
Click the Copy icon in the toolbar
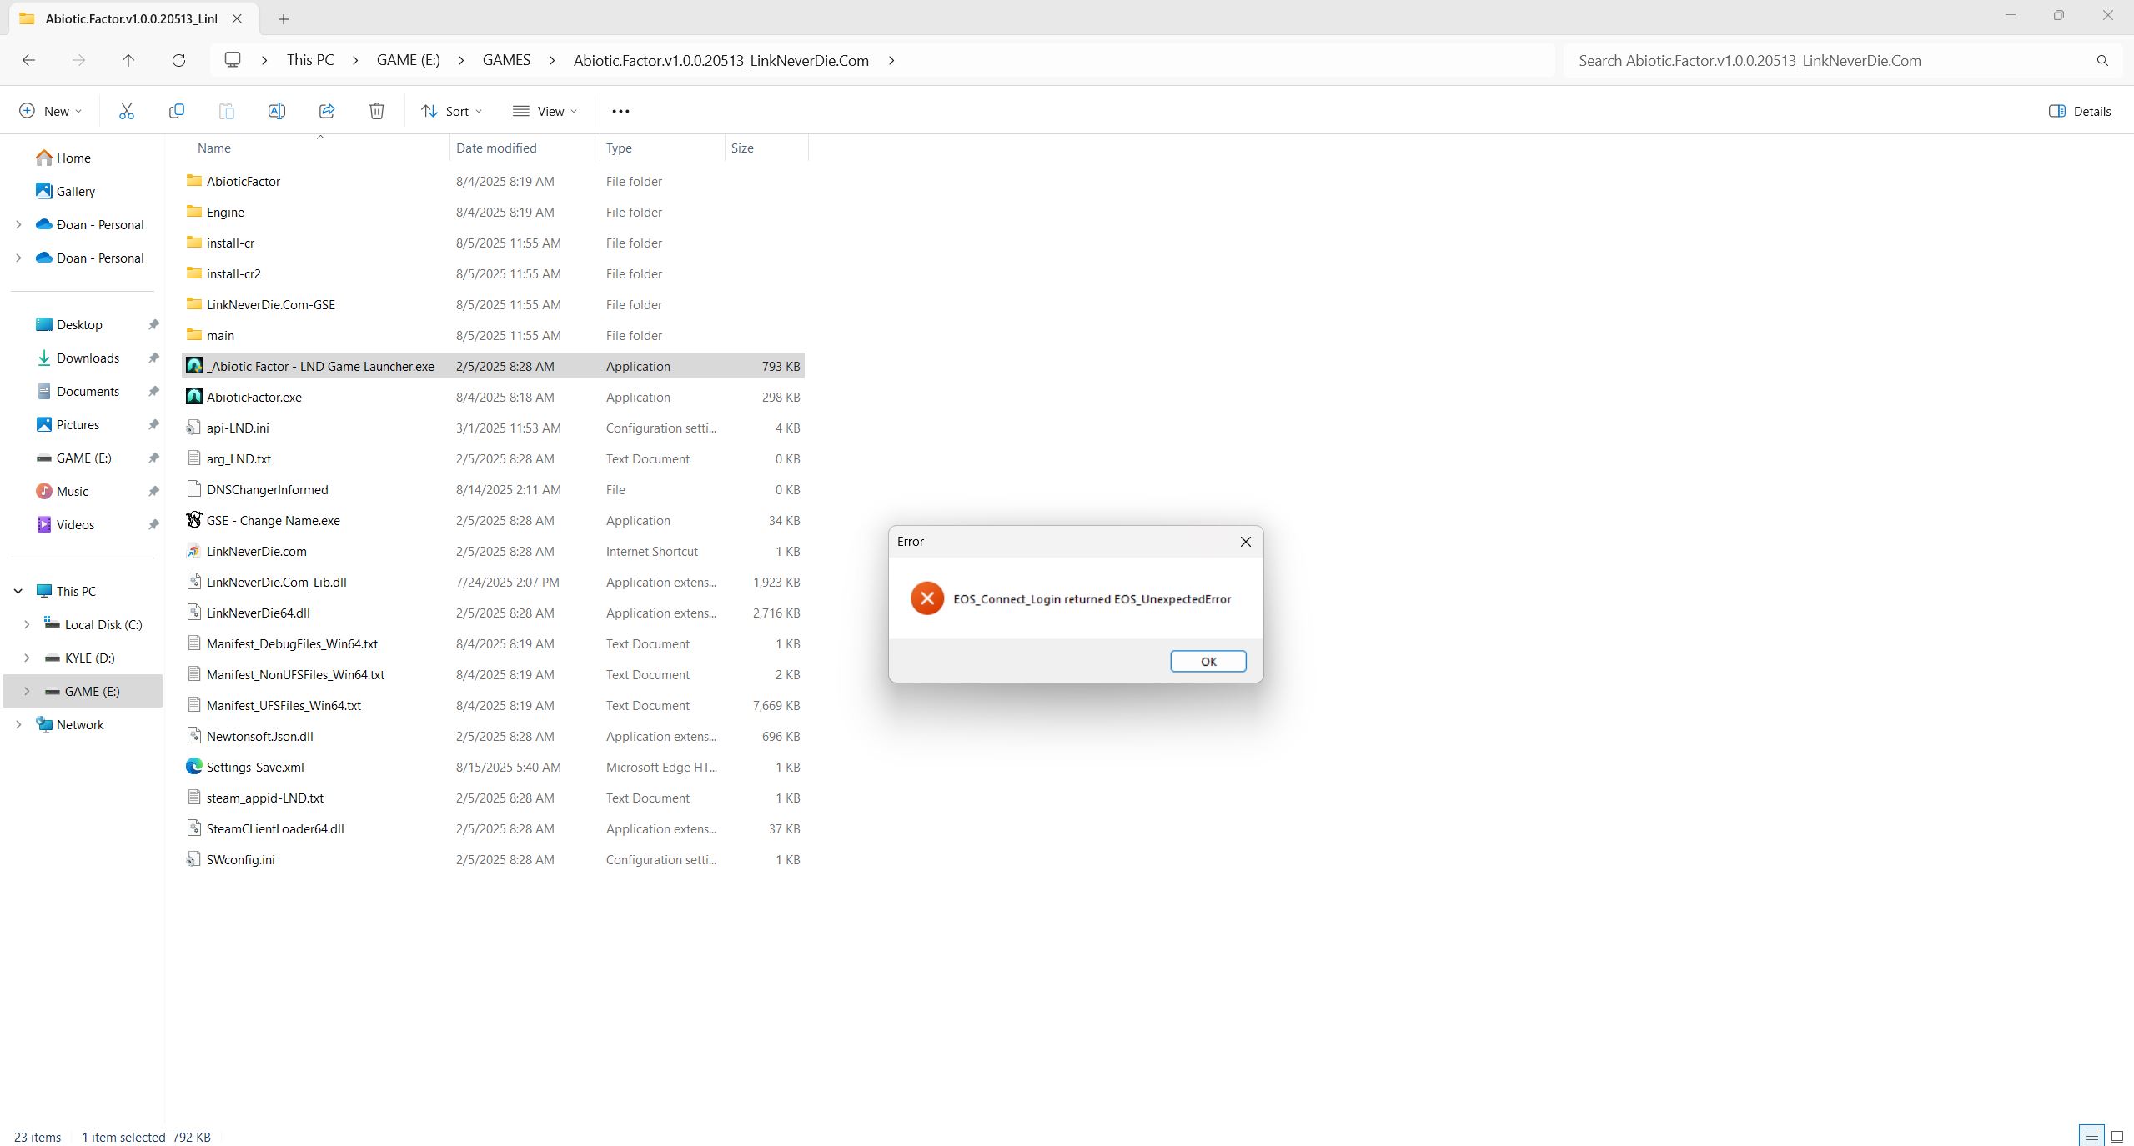(x=176, y=110)
